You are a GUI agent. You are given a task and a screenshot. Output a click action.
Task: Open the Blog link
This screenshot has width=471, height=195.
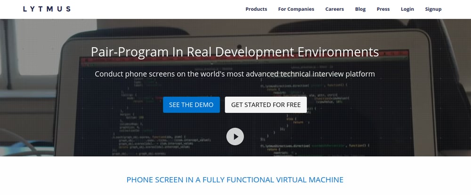[x=360, y=9]
